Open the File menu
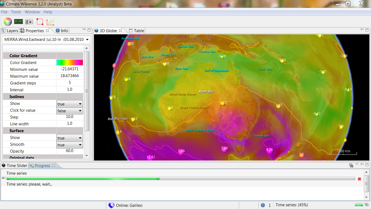 (4, 12)
